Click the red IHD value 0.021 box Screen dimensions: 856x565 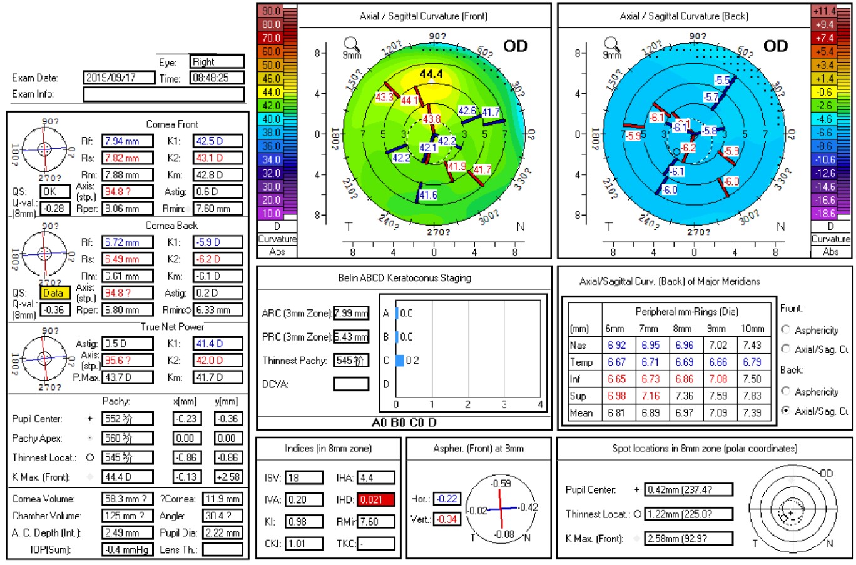coord(375,500)
